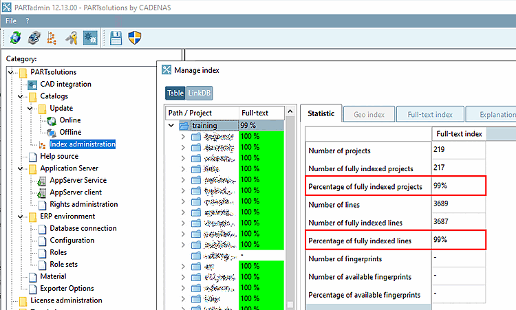Click the Number of fully indexed projects value 217
Image resolution: width=516 pixels, height=310 pixels.
tap(439, 168)
